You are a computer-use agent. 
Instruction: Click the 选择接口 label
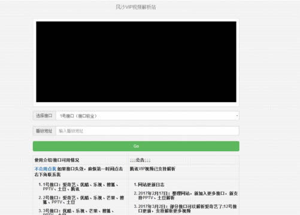(44, 116)
